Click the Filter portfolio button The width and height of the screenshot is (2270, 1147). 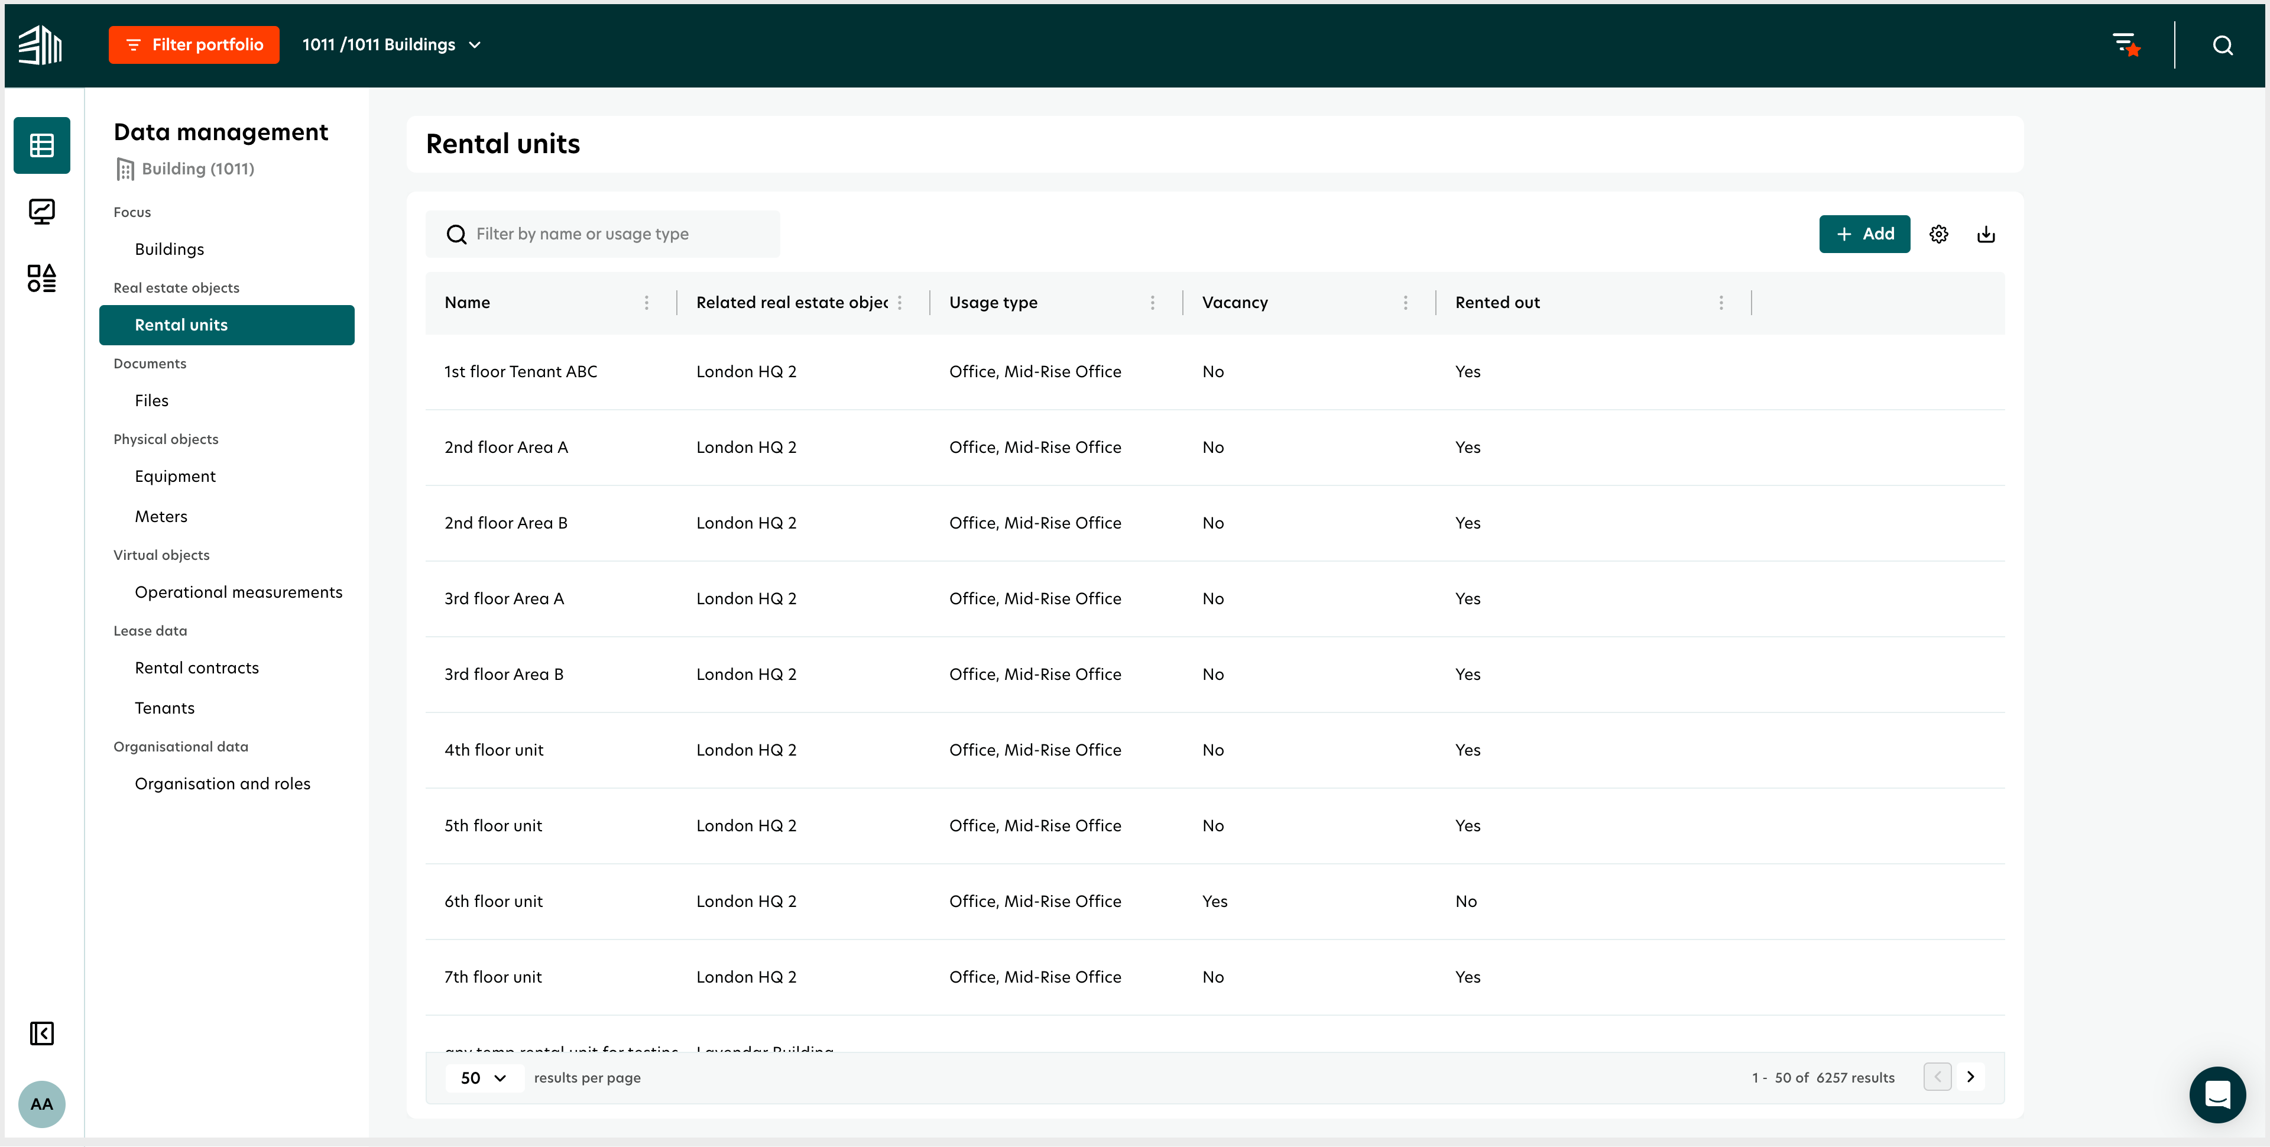click(x=194, y=45)
